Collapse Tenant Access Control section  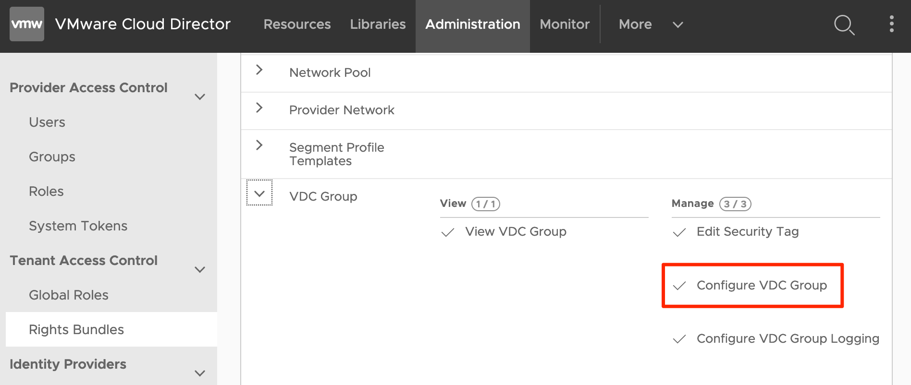200,269
